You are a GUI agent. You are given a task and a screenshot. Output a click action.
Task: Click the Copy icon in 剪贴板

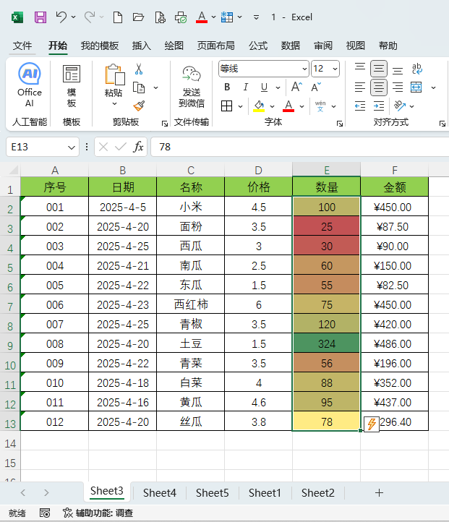(x=139, y=87)
